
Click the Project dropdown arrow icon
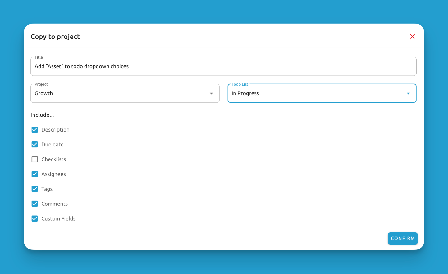pos(211,93)
